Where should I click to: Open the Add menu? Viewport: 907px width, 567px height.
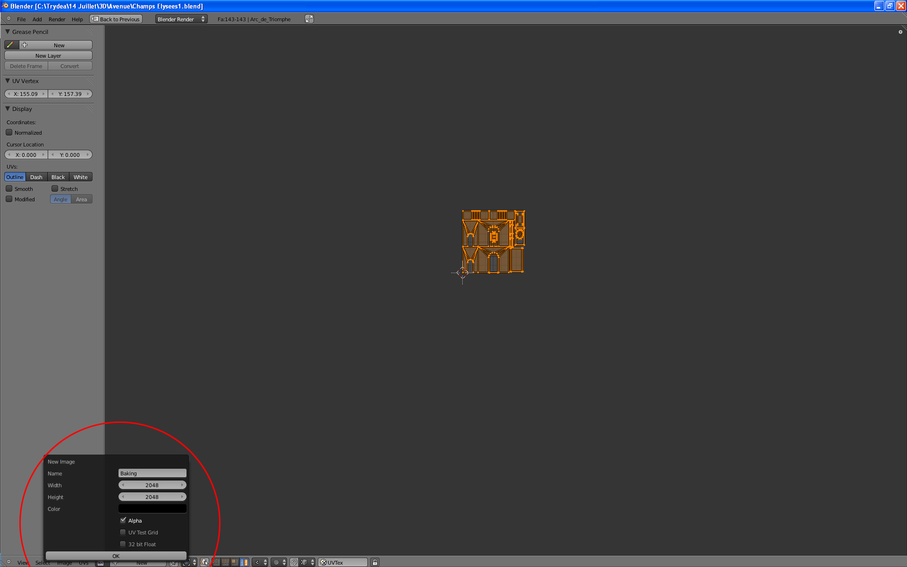tap(37, 19)
